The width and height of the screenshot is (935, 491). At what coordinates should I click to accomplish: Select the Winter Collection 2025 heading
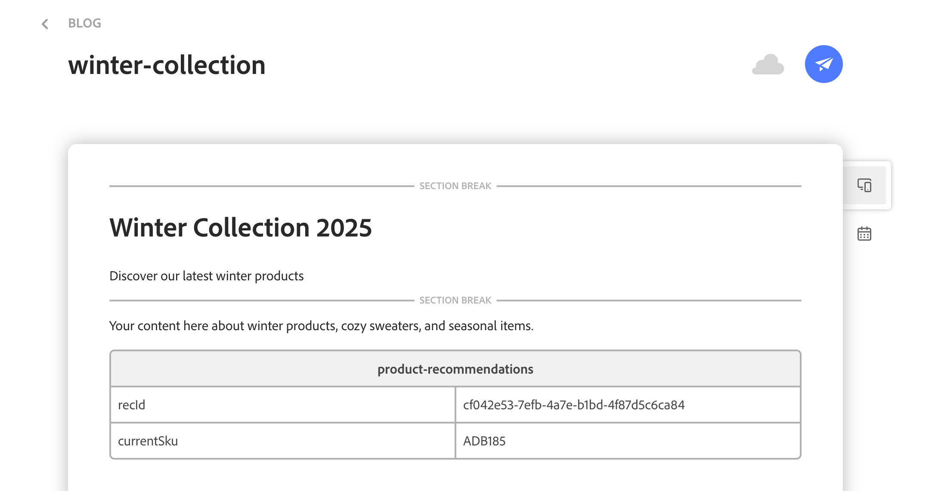pos(241,228)
